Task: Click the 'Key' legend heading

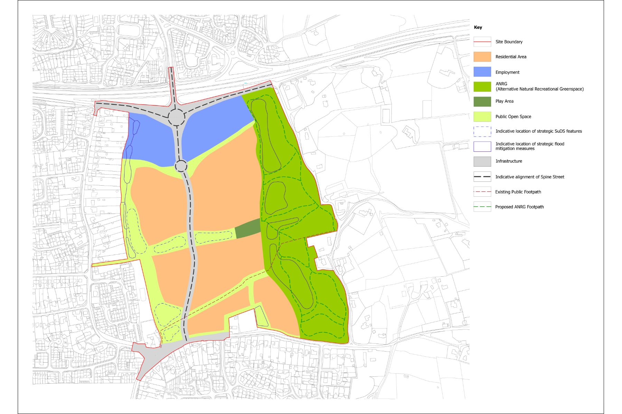Action: coord(478,27)
